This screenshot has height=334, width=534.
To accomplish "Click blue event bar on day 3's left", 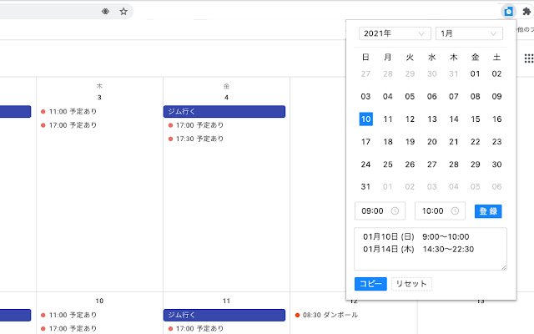I will (x=15, y=111).
